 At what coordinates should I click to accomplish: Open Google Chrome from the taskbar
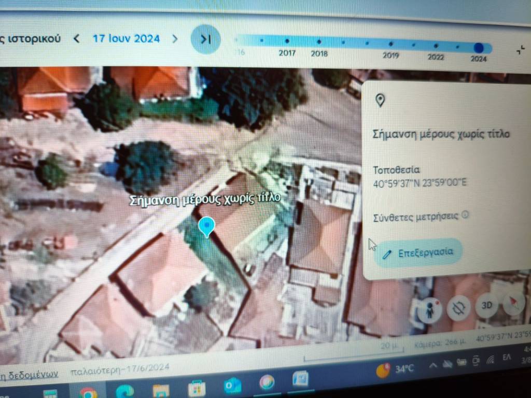click(89, 393)
